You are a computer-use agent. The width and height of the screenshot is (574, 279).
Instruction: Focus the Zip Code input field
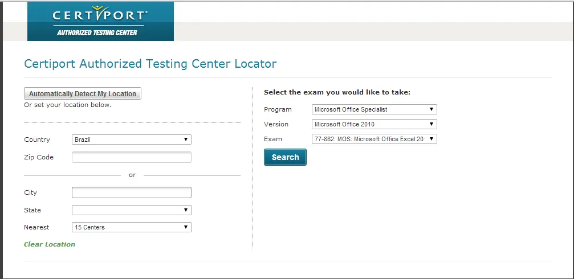click(x=132, y=157)
